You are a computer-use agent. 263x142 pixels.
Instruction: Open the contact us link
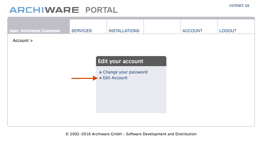pyautogui.click(x=239, y=5)
